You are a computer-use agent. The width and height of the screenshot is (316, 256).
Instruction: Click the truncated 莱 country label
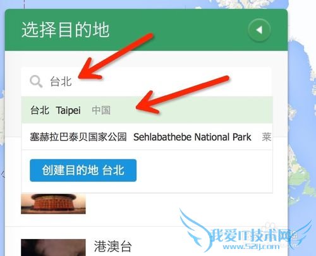tap(267, 137)
